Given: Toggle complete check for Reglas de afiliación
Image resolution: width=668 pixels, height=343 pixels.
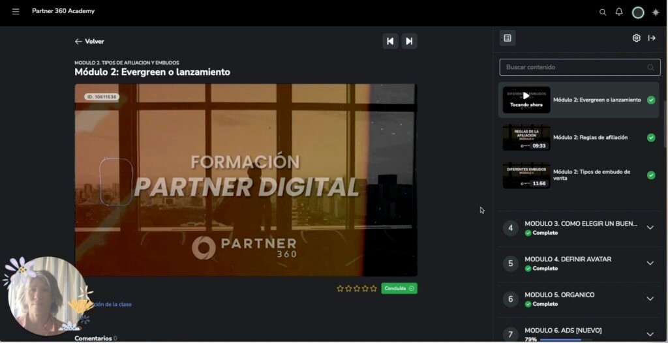Looking at the screenshot, I should (651, 138).
